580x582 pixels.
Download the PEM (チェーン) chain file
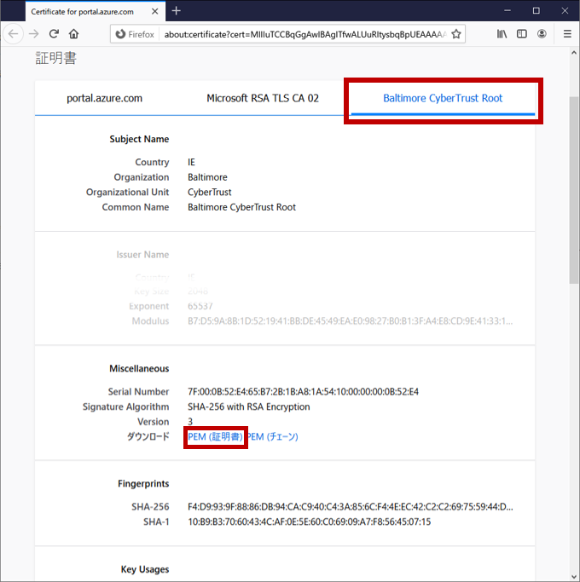pos(273,437)
